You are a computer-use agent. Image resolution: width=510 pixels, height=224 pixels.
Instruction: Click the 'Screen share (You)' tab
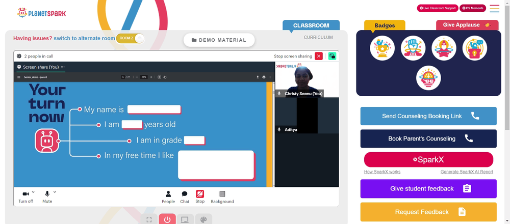(41, 67)
